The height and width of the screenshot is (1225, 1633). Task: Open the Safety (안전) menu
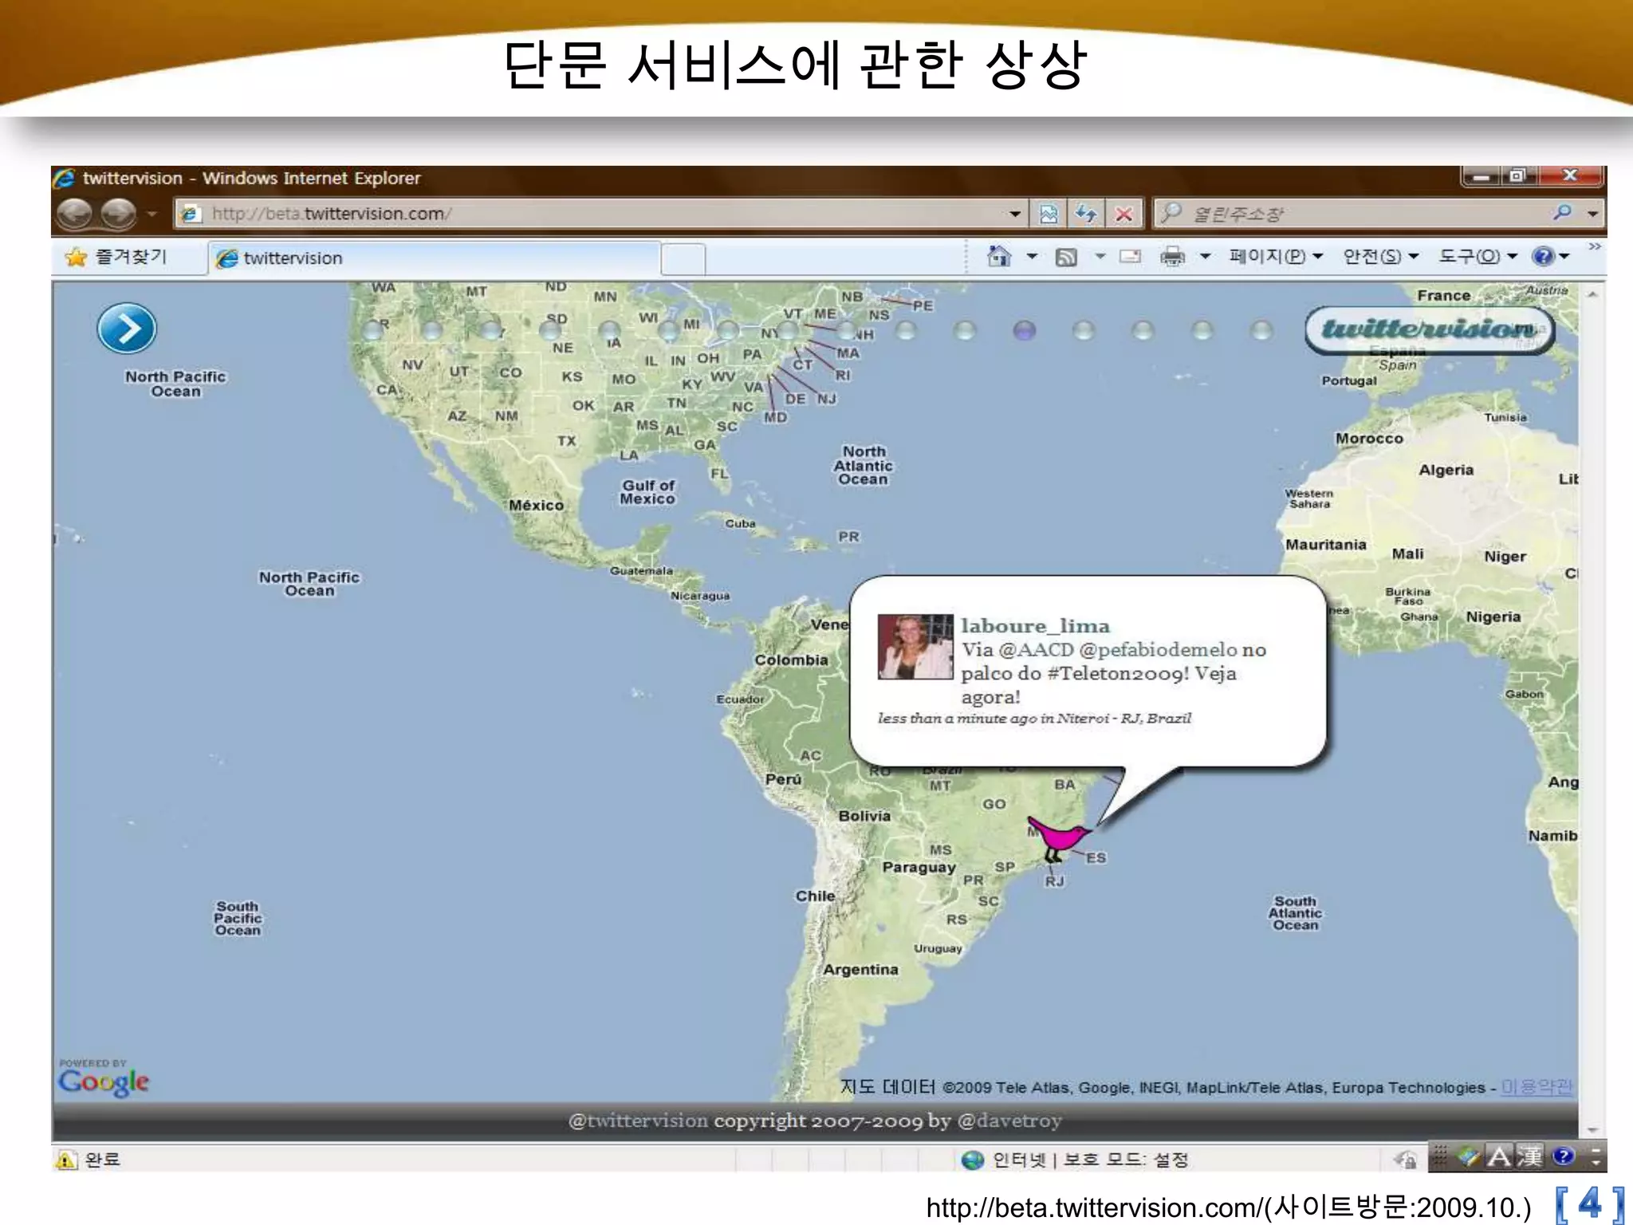click(x=1380, y=257)
